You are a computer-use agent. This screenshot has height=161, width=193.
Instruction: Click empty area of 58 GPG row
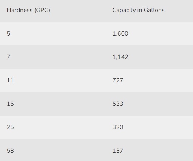tap(63, 150)
